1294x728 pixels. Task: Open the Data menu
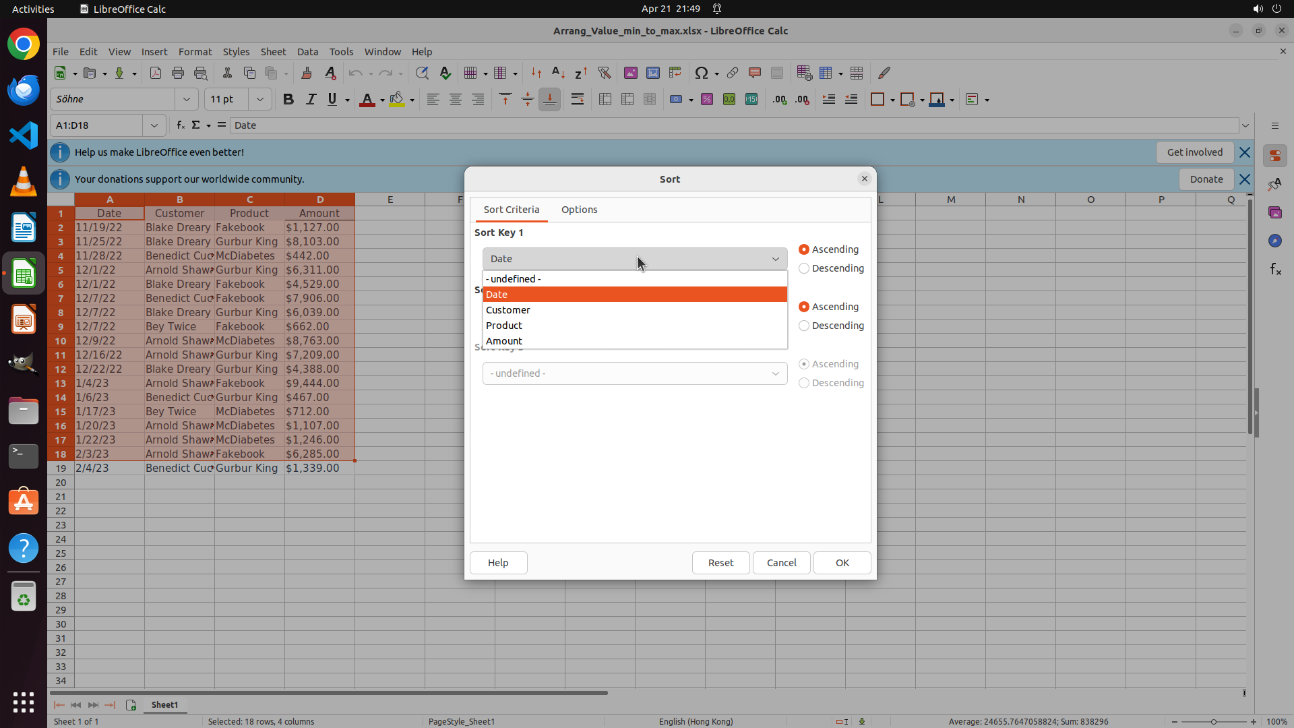[307, 51]
